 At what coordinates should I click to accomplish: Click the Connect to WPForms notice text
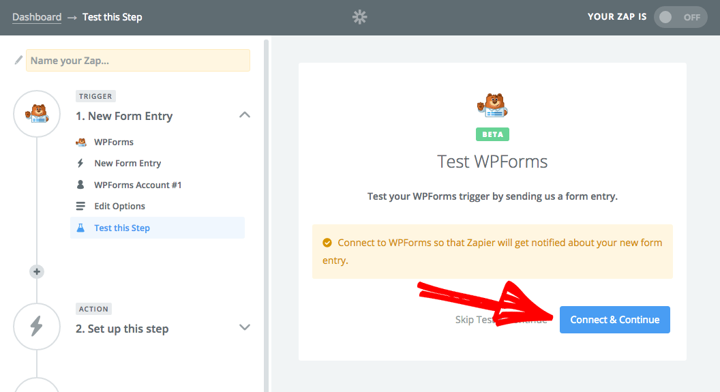(x=492, y=252)
